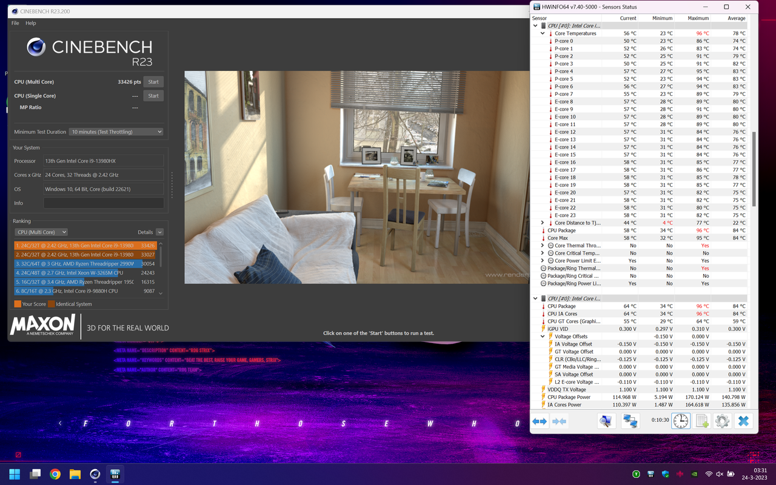Select Threadripper 1950X ranking entry
Viewport: 776px width, 485px height.
tap(85, 282)
